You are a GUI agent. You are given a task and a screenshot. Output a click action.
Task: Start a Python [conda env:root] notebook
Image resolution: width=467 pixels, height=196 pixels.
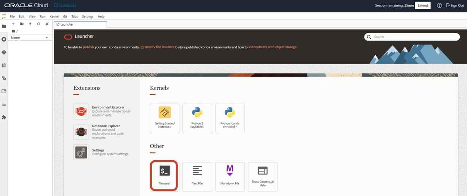coord(230,118)
